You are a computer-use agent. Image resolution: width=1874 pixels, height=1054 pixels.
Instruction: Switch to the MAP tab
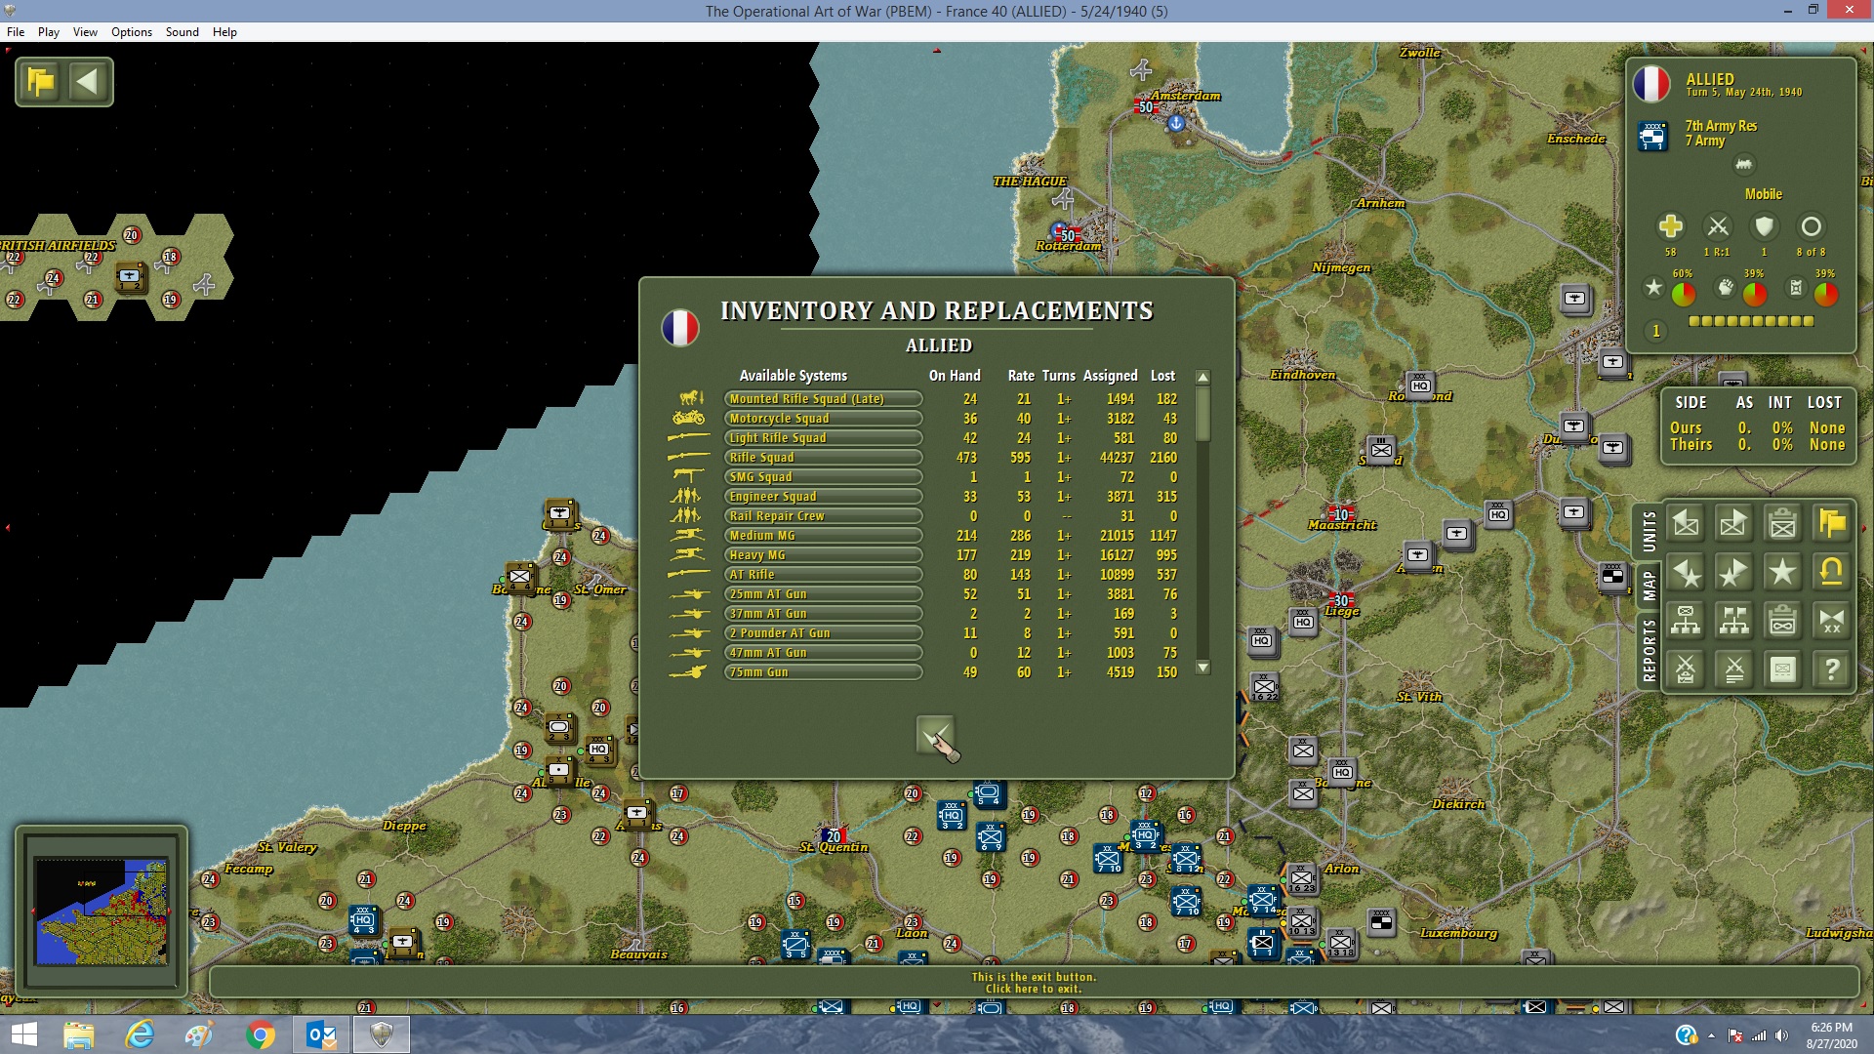1649,586
